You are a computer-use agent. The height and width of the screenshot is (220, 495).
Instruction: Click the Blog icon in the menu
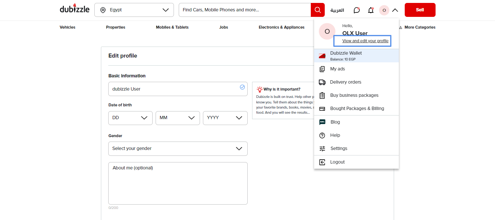tap(322, 122)
